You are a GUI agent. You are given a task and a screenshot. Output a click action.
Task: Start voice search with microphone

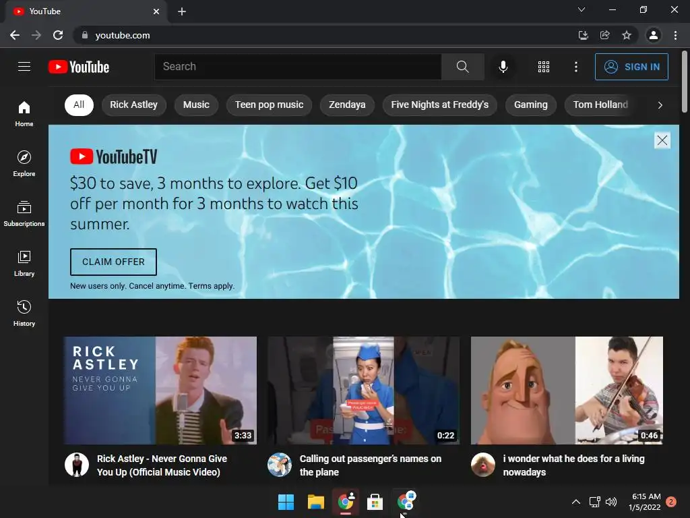pos(503,67)
